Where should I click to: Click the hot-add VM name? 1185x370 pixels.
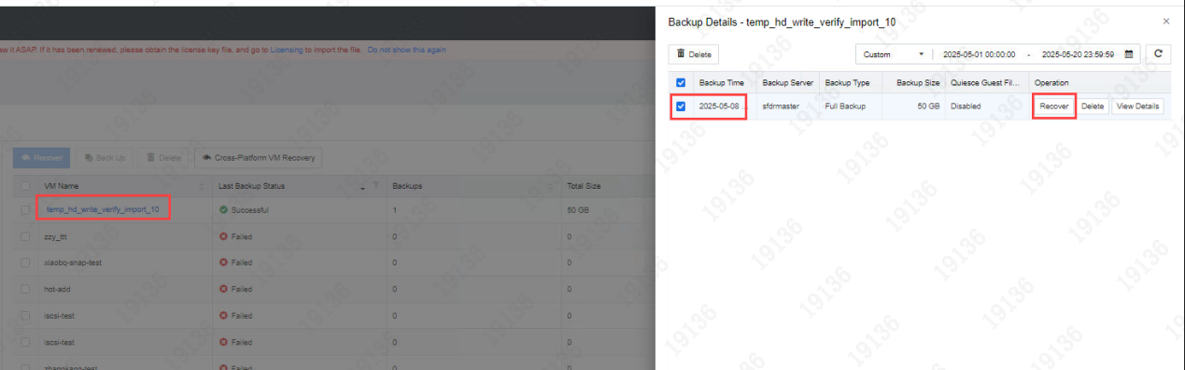tap(58, 290)
